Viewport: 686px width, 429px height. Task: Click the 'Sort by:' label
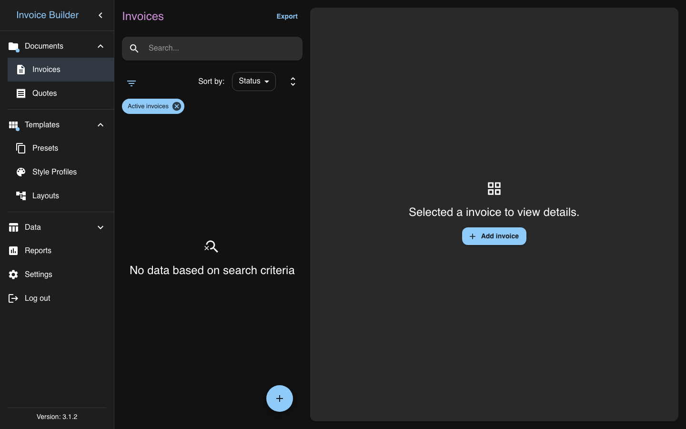(212, 82)
